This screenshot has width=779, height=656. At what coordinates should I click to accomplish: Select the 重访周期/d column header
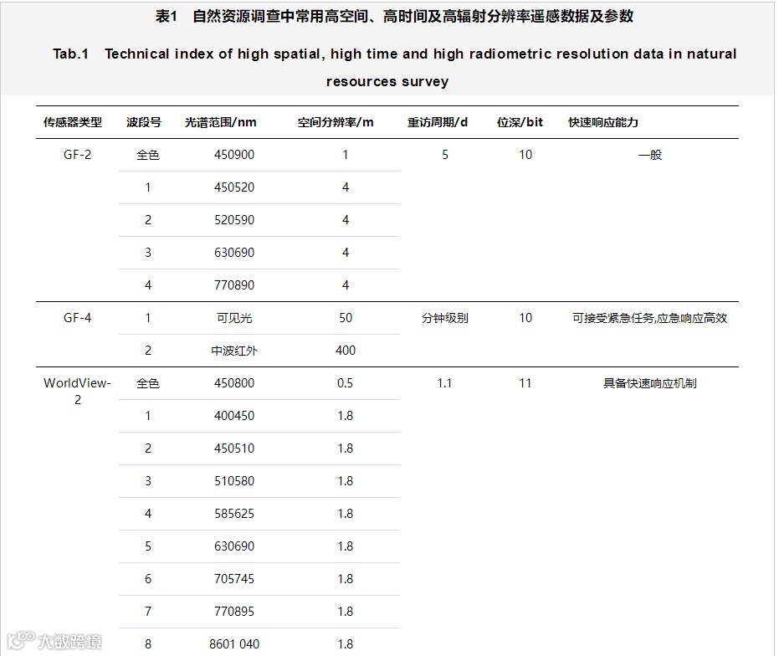tap(437, 122)
